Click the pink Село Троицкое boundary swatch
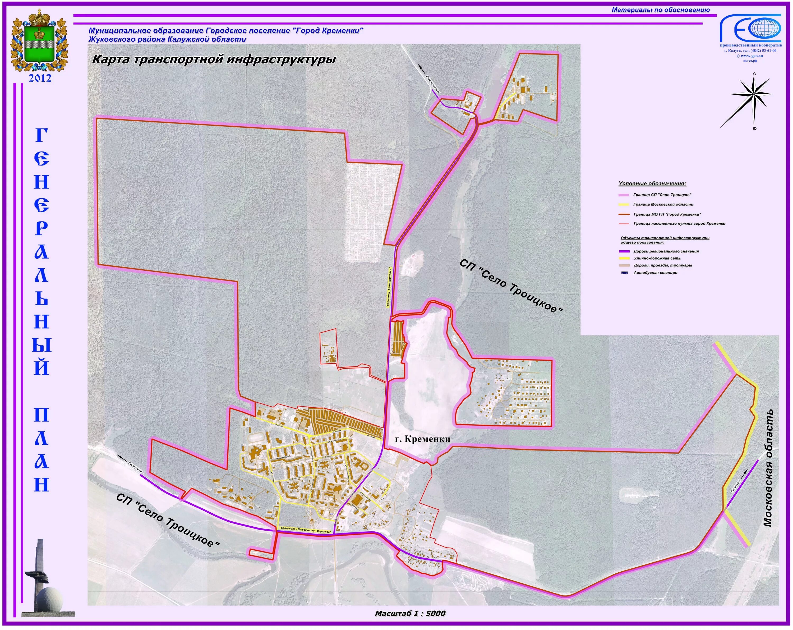 point(624,195)
